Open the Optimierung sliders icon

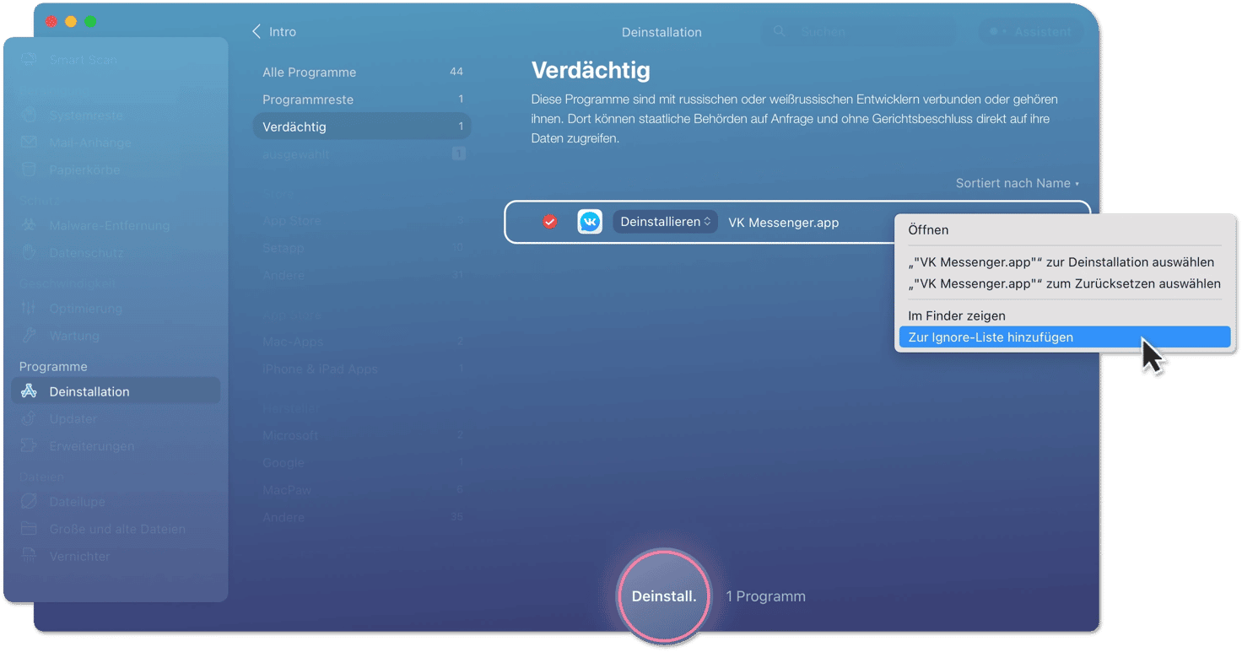30,308
